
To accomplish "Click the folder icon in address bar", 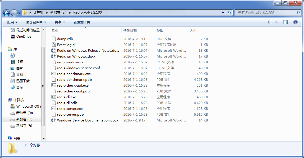I will 25,13.
